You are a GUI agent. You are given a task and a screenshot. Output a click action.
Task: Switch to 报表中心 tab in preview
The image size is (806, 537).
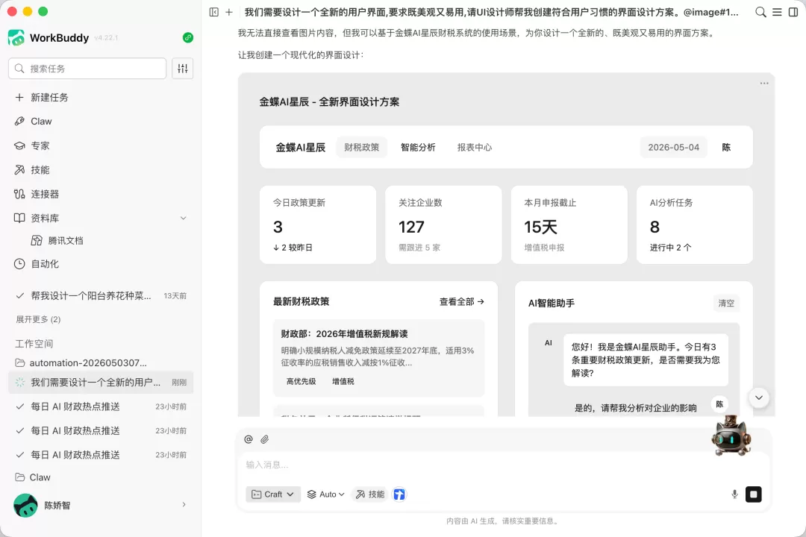475,148
